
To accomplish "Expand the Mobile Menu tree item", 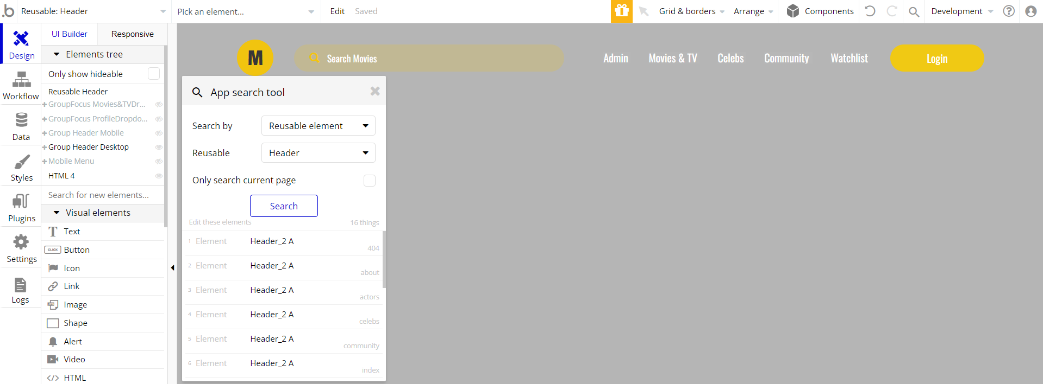I will pos(45,161).
